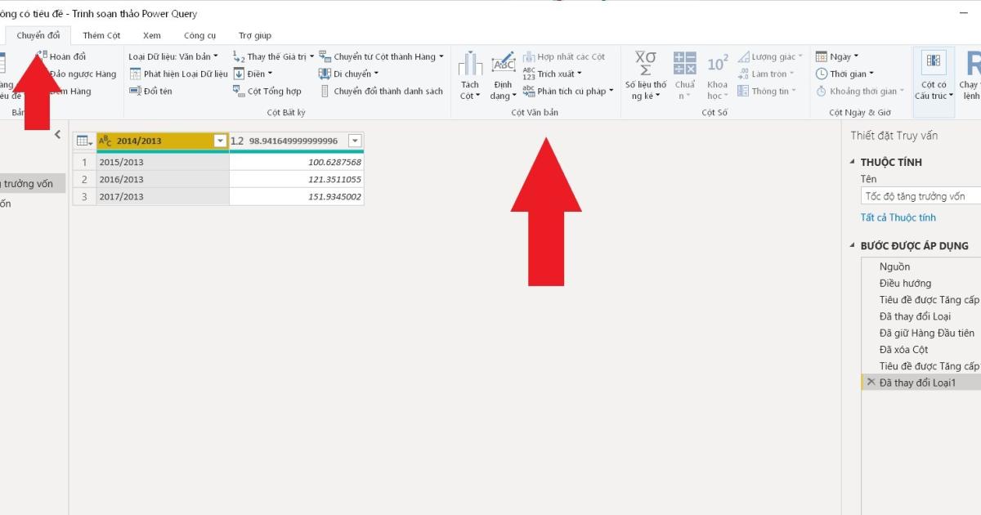This screenshot has width=981, height=515.
Task: Click the cell 2017/2013
Action: pyautogui.click(x=163, y=196)
